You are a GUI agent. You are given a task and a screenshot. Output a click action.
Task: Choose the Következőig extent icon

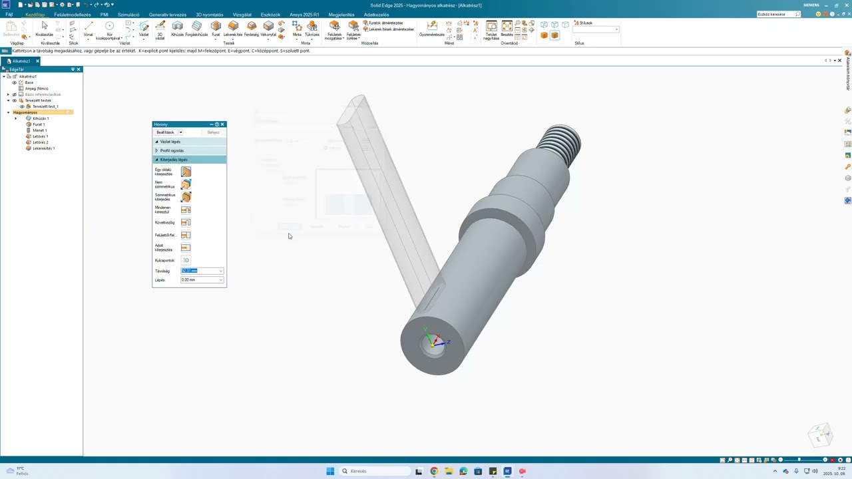point(186,222)
